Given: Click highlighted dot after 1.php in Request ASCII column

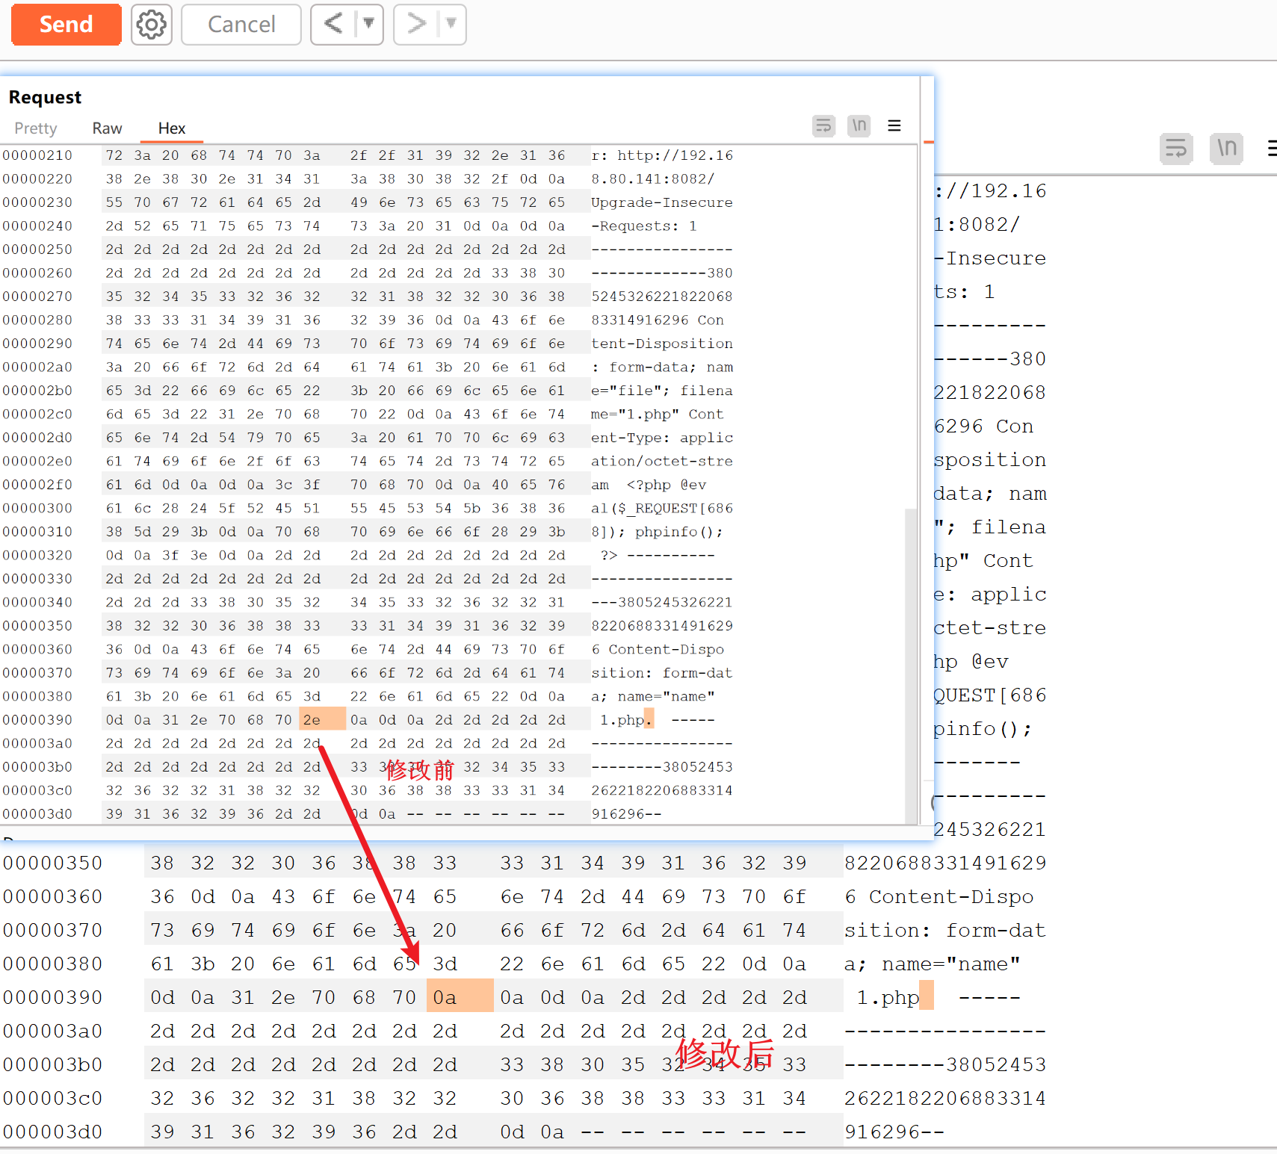Looking at the screenshot, I should tap(649, 720).
